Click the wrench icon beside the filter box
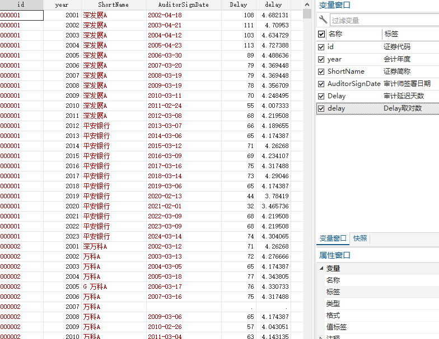This screenshot has width=439, height=339. point(323,20)
